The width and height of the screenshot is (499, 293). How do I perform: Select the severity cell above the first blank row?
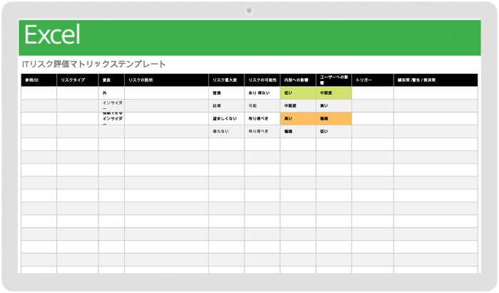tap(226, 132)
